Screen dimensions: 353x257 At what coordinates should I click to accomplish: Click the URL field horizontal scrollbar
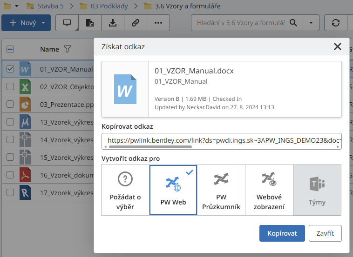tap(150, 147)
